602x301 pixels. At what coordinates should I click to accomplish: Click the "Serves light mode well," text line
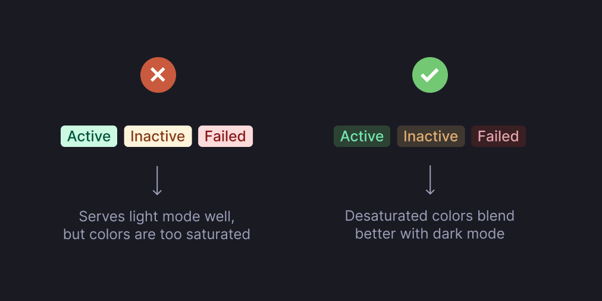(156, 216)
